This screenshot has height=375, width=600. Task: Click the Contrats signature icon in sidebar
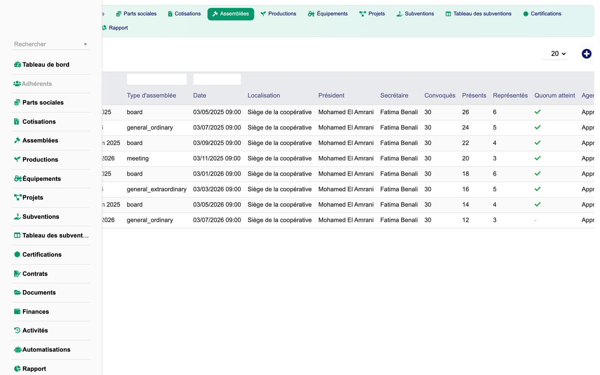17,273
